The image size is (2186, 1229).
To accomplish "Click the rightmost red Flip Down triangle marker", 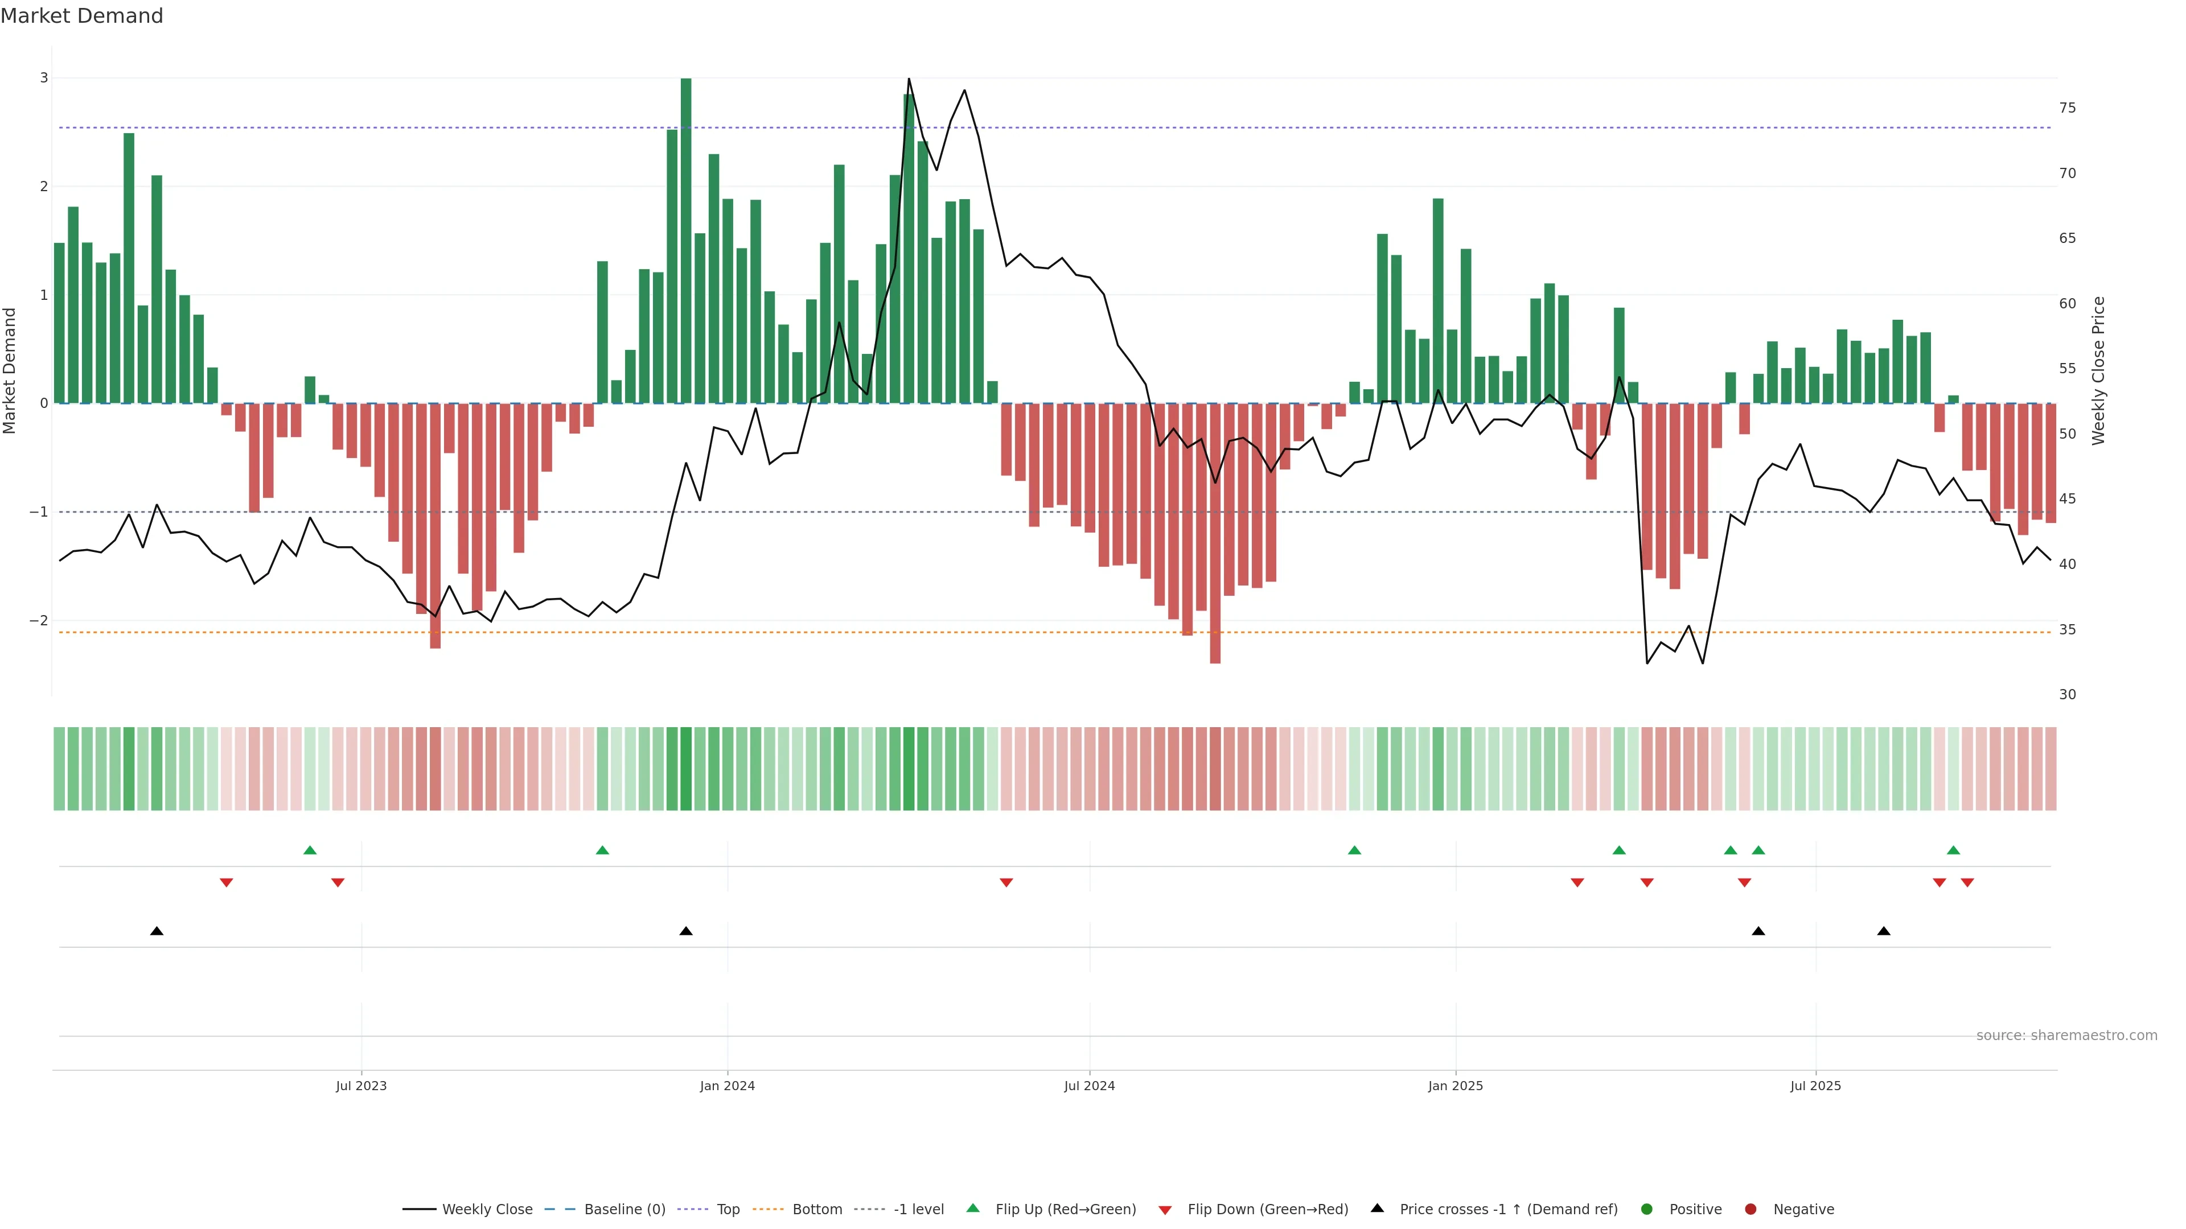I will pyautogui.click(x=1967, y=883).
